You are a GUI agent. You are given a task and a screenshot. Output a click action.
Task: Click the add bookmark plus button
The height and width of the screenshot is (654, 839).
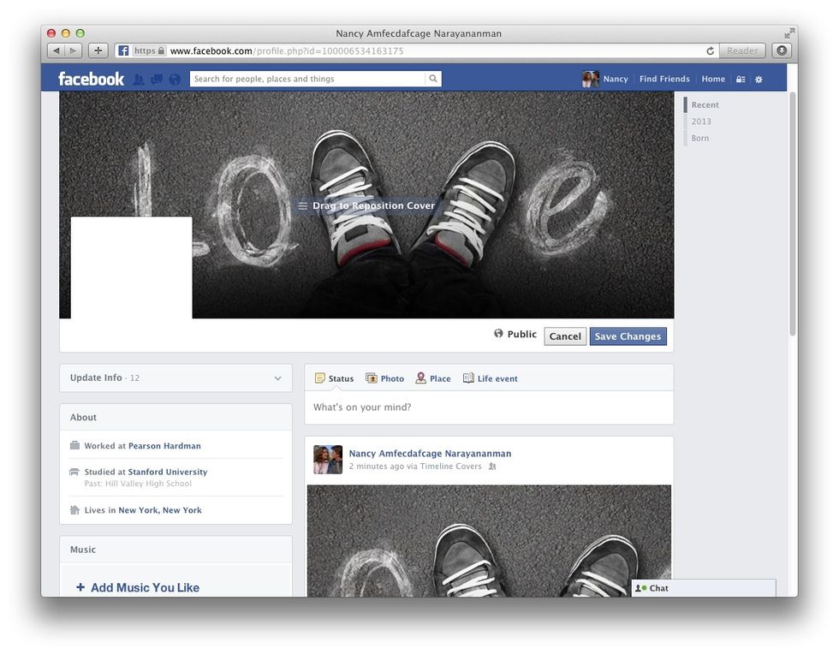[x=98, y=51]
